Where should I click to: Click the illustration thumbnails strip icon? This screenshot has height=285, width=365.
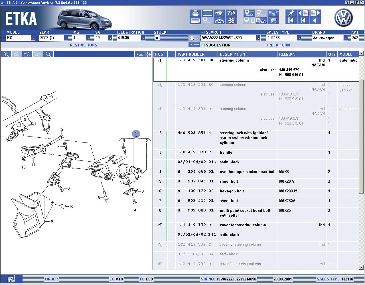139,54
